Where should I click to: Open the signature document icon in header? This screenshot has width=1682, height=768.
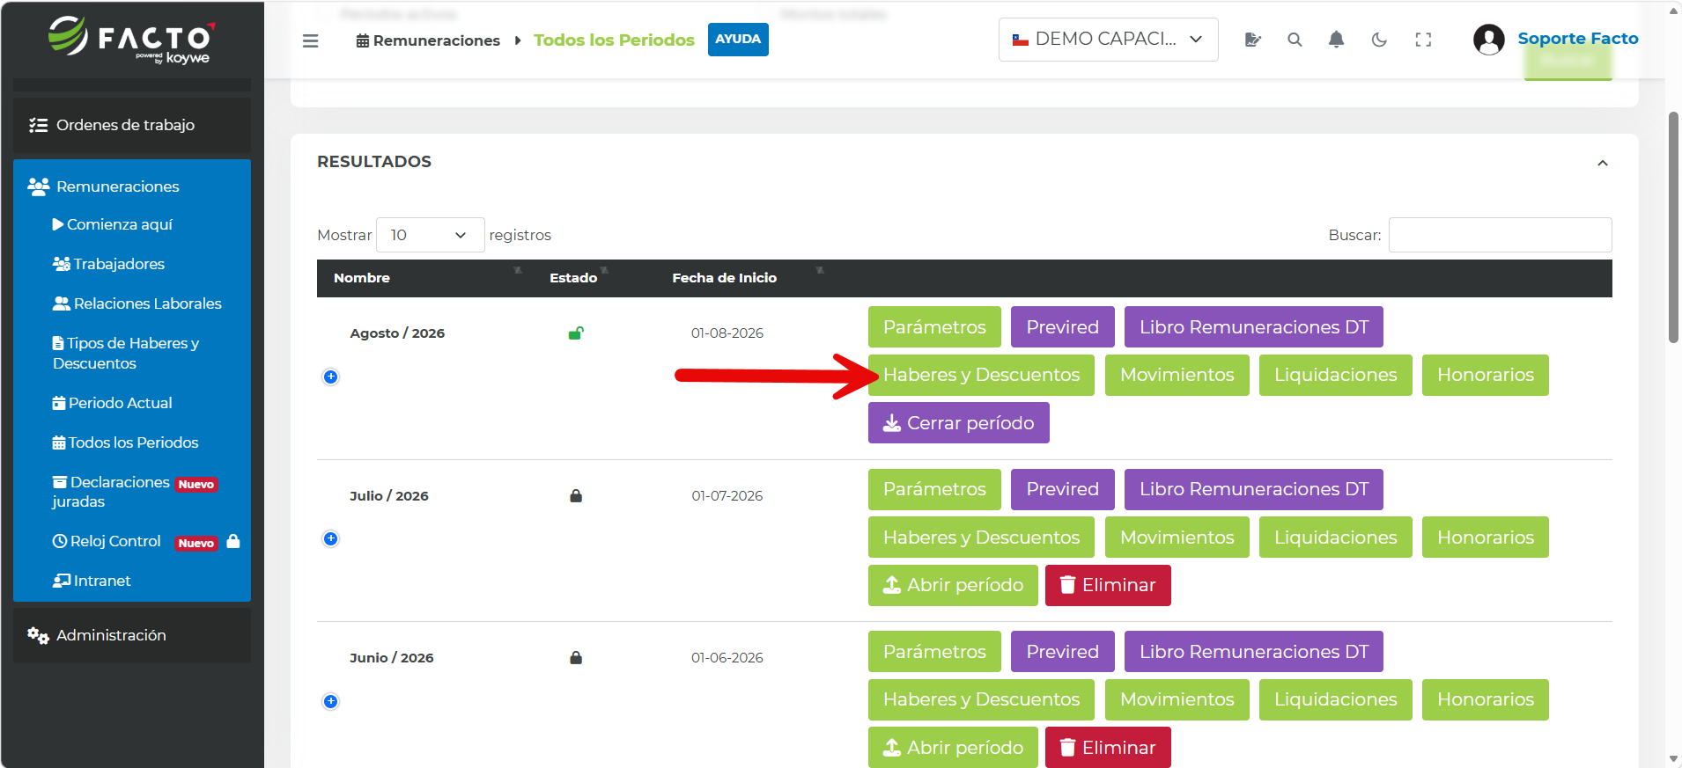coord(1252,40)
